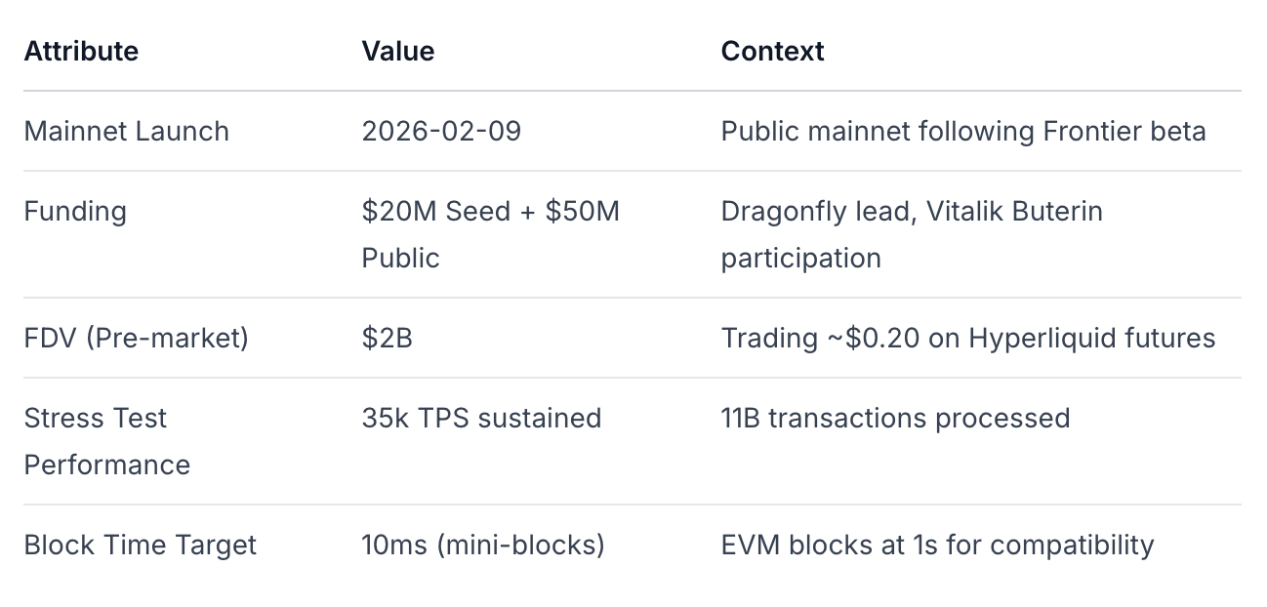Click the Stress Test Performance label
Screen dimensions: 1267x607
tap(107, 441)
